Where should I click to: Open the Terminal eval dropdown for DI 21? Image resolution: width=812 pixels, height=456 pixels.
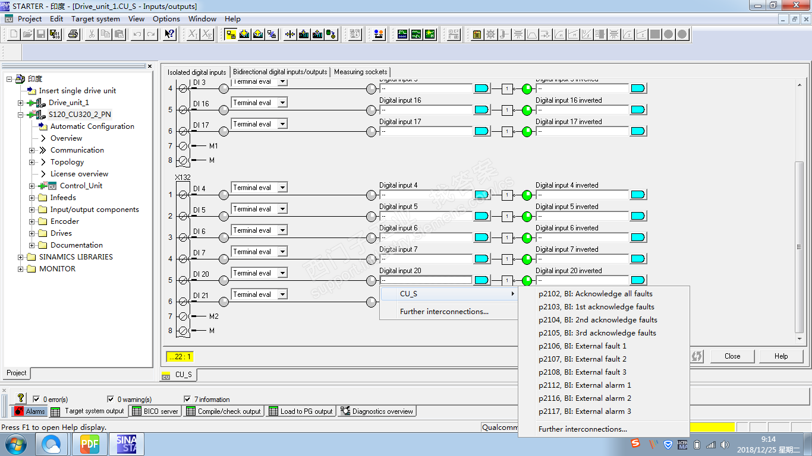coord(282,294)
